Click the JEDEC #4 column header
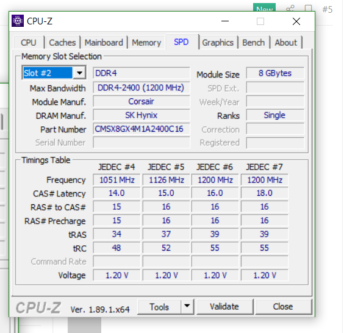 pos(116,167)
